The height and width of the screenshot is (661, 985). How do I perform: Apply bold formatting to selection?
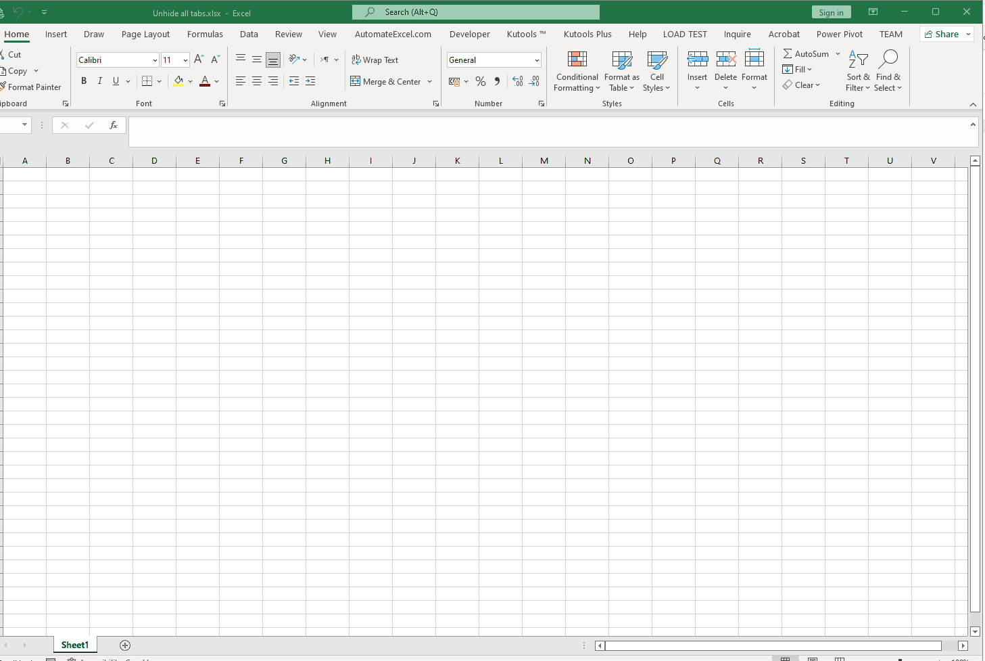84,81
